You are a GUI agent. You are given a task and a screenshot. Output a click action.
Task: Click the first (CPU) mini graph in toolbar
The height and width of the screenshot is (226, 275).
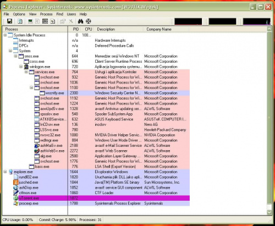pos(188,21)
